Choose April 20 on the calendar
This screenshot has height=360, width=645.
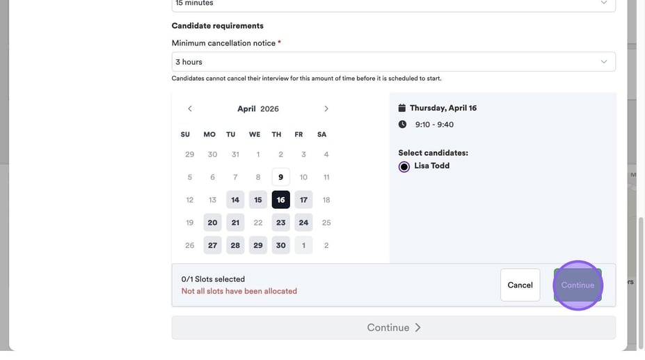pyautogui.click(x=212, y=223)
